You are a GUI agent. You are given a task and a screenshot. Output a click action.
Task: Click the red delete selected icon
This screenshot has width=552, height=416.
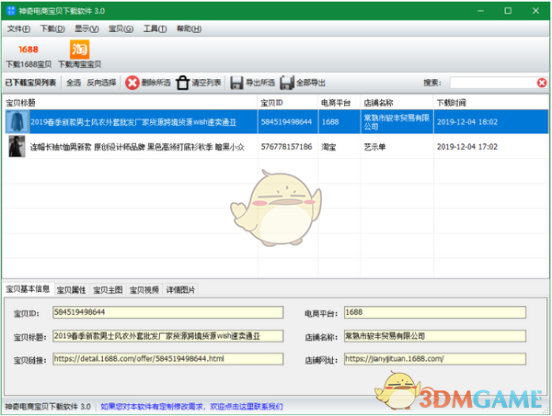coord(132,83)
